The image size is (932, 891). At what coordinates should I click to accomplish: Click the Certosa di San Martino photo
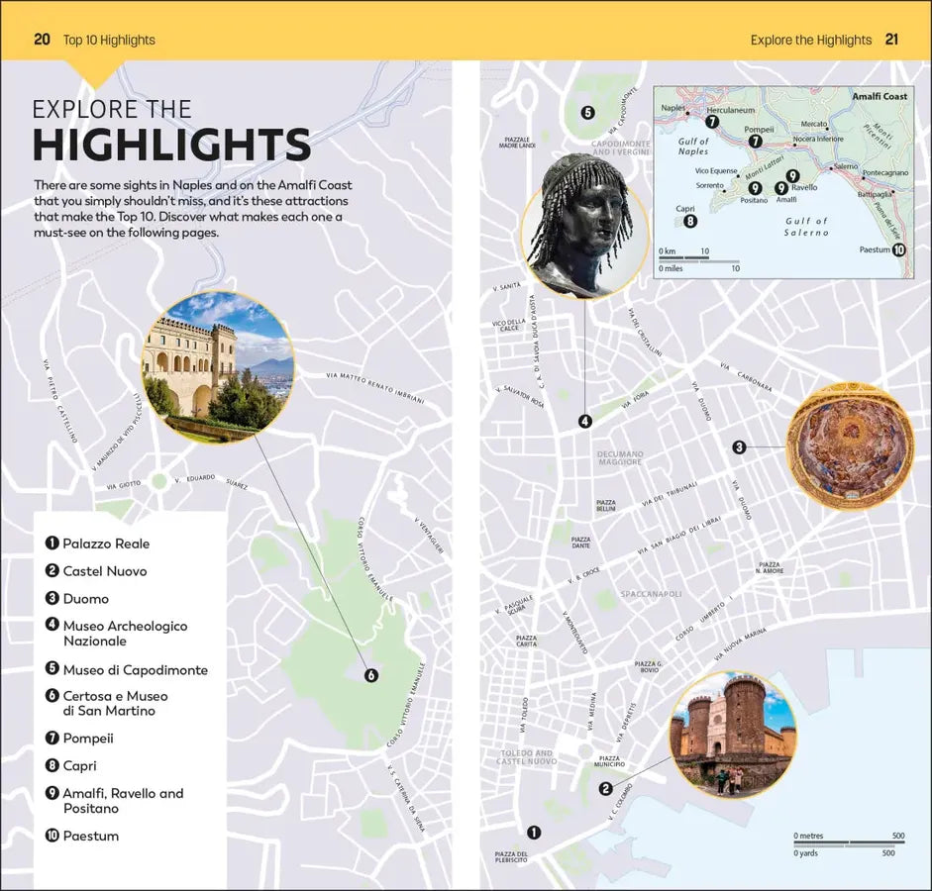point(218,367)
